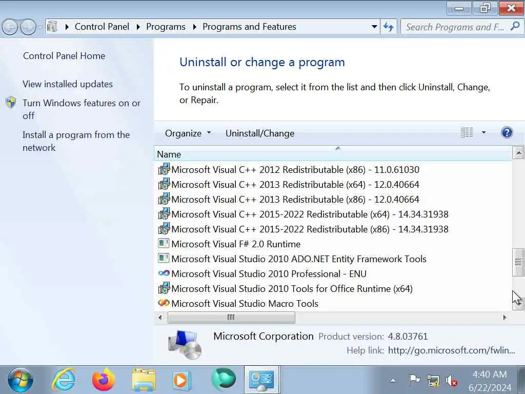This screenshot has width=525, height=394.
Task: Open Windows Media Player from taskbar
Action: click(182, 381)
